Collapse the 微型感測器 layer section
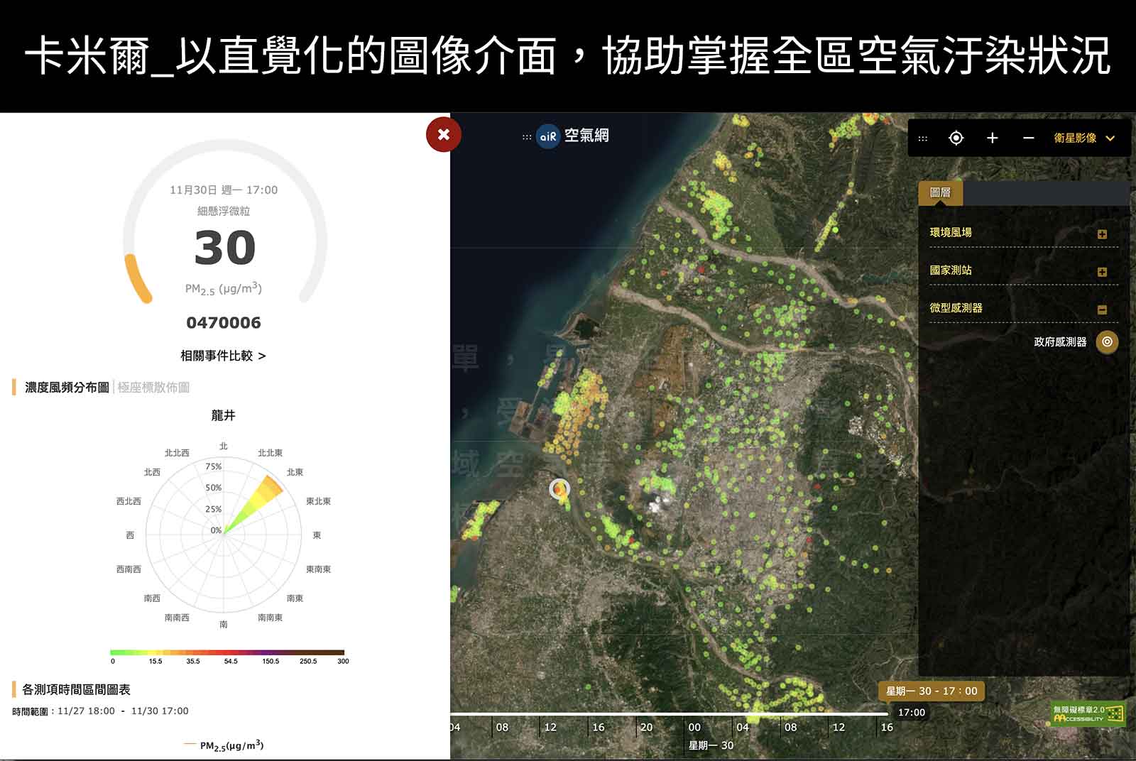The image size is (1136, 761). (x=1102, y=309)
